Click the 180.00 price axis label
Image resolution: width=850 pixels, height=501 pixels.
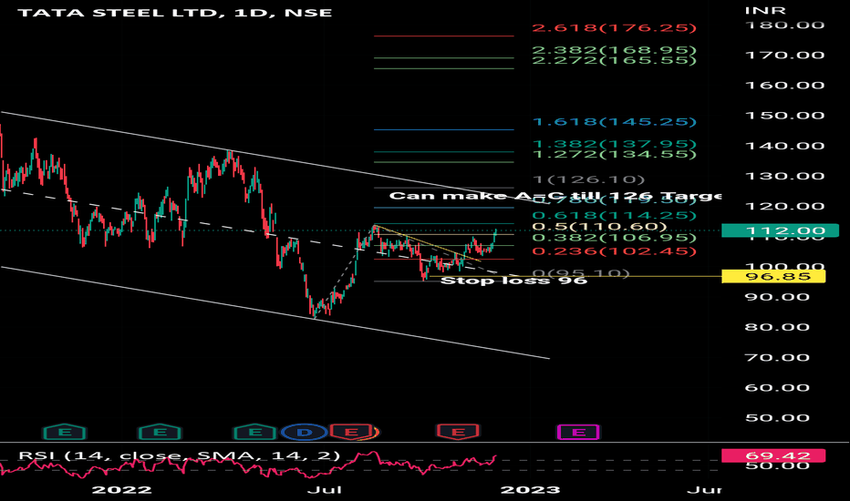pos(784,25)
